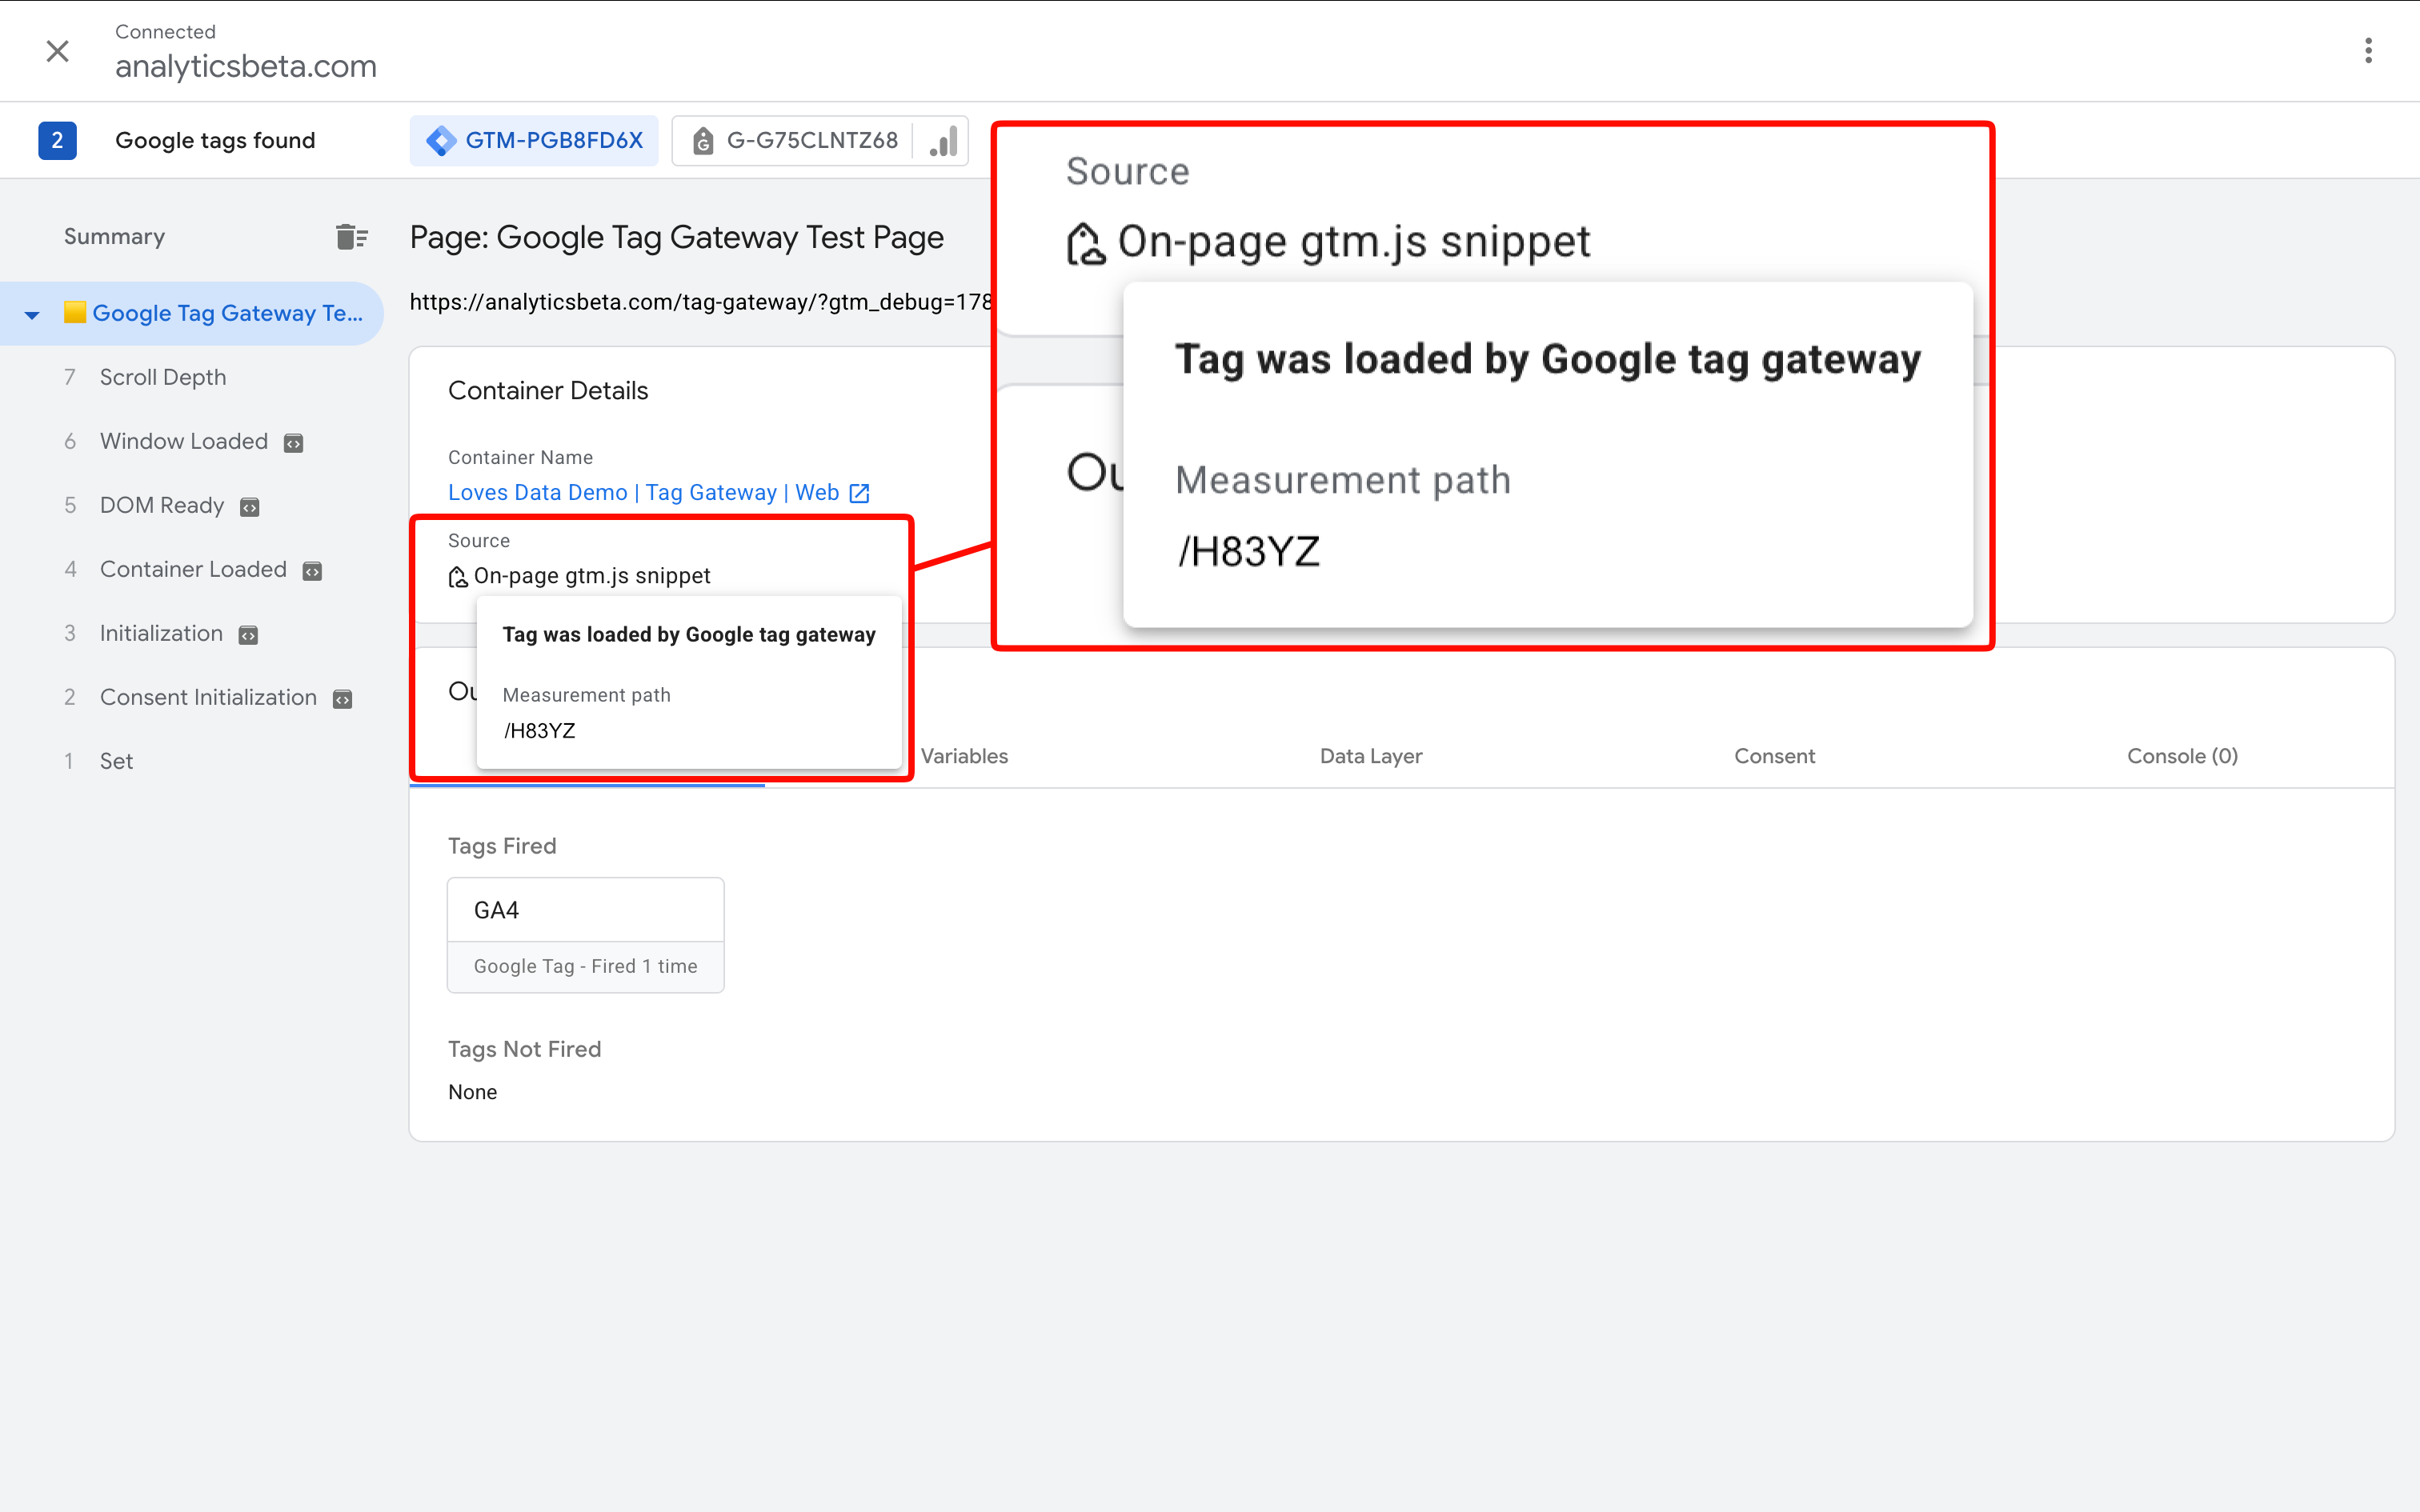The image size is (2420, 1512).
Task: Open the three-dot more options menu
Action: click(2368, 51)
